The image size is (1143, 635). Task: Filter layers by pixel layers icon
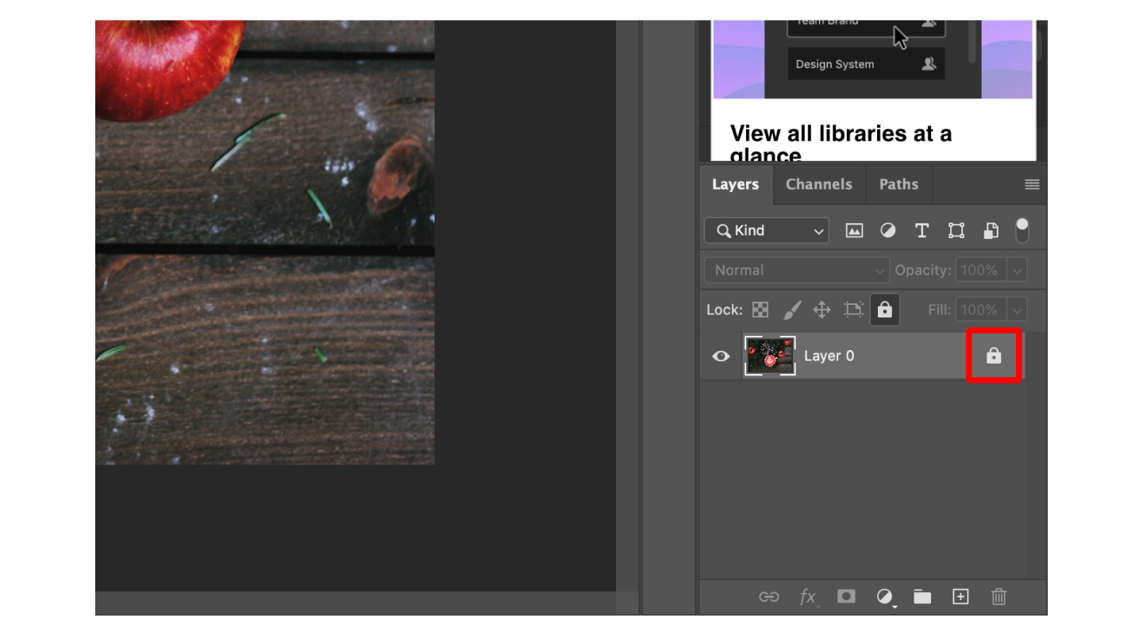pos(854,230)
